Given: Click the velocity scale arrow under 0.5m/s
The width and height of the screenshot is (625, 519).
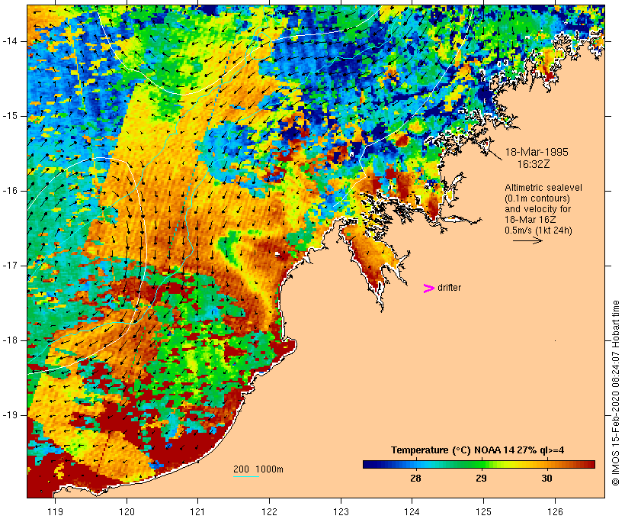Looking at the screenshot, I should pos(527,240).
